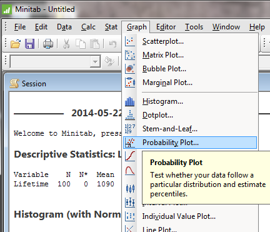This screenshot has height=232, width=270.
Task: Choose Matrix Plot... menu entry
Action: point(190,55)
